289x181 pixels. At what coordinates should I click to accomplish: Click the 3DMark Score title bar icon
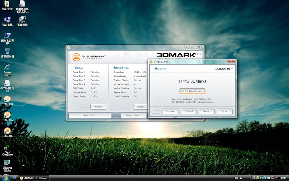point(151,62)
